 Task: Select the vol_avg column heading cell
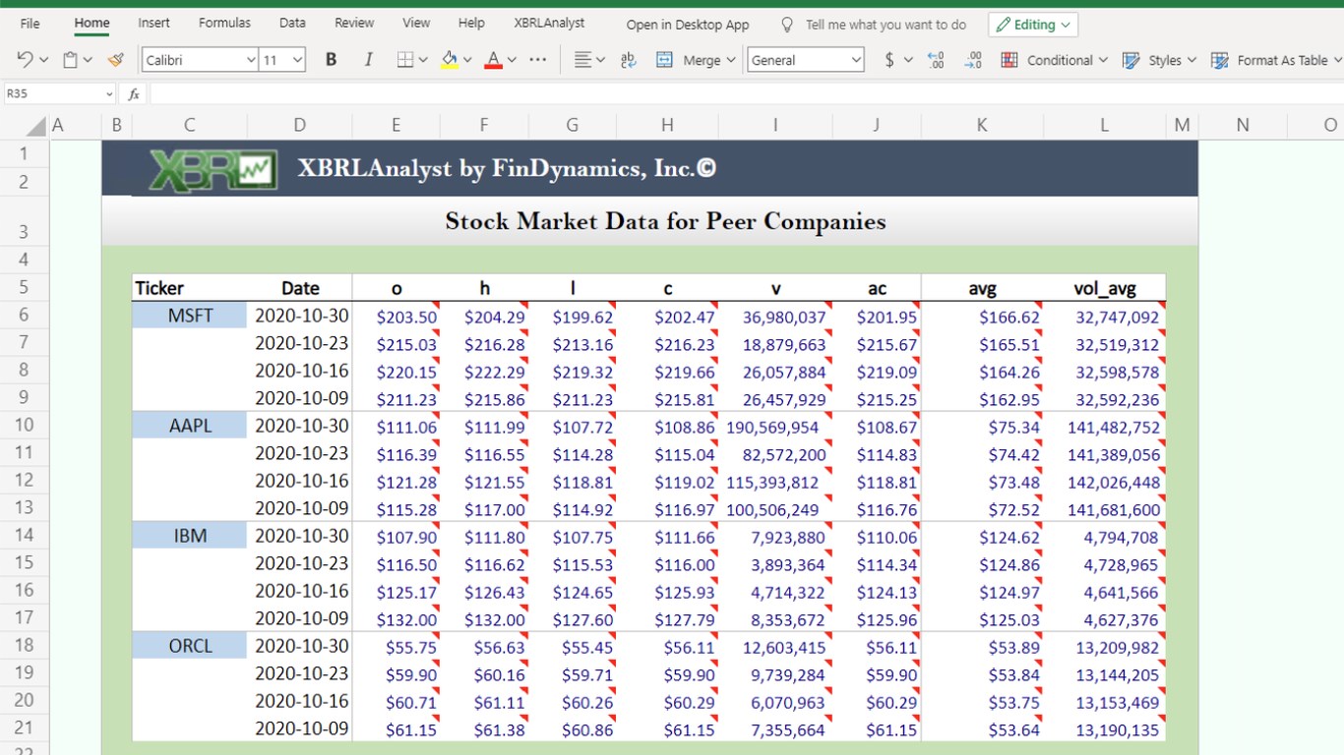1105,288
